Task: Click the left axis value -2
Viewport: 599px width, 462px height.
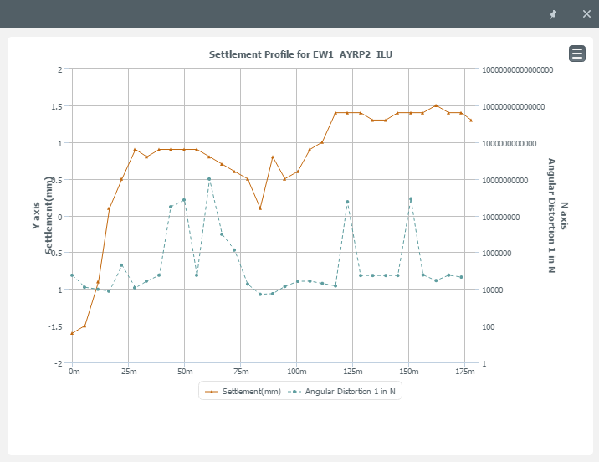Action: point(58,363)
